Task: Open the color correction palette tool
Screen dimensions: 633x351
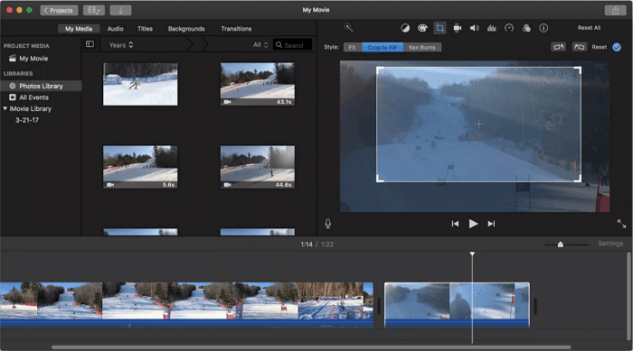Action: pos(422,28)
